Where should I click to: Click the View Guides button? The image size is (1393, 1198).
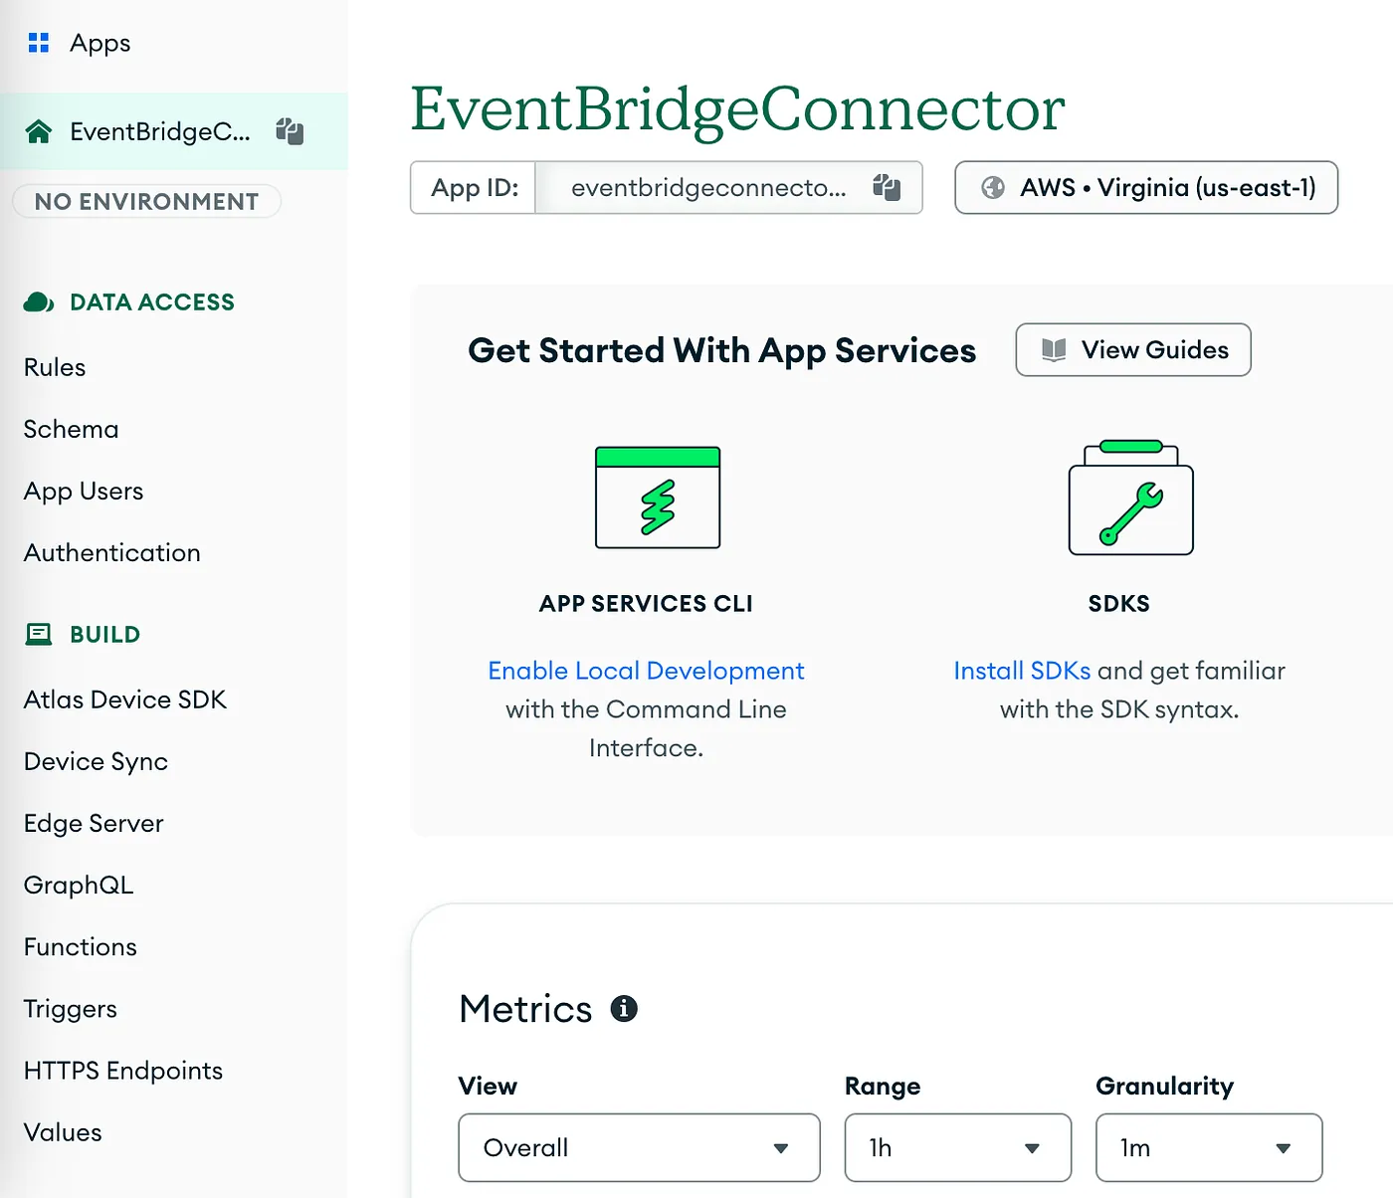coord(1133,349)
